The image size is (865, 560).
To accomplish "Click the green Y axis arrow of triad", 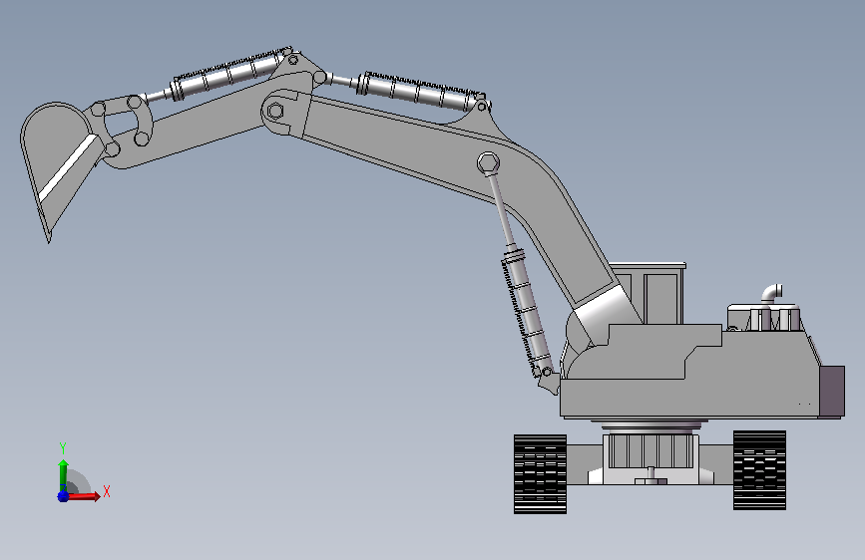I will (x=64, y=475).
